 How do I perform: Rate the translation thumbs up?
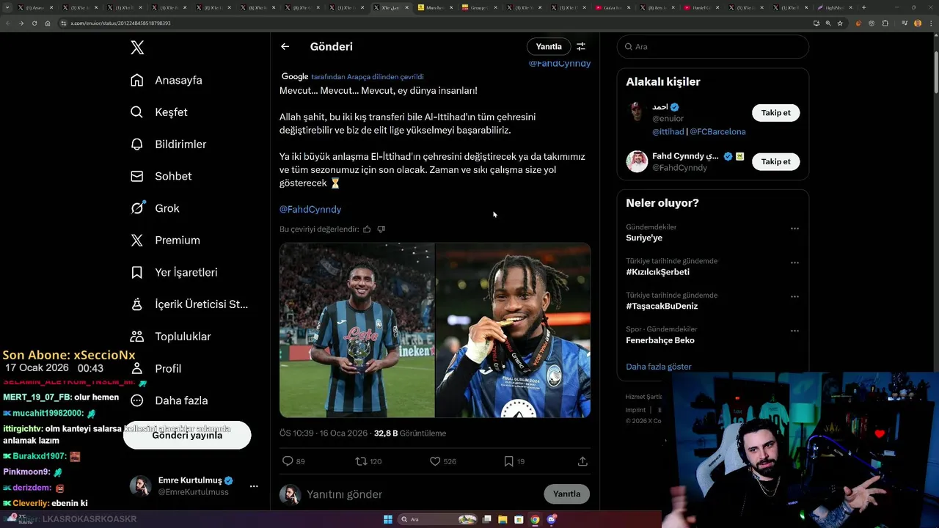[x=367, y=230]
